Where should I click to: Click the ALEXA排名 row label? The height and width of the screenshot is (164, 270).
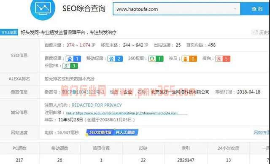point(19,79)
